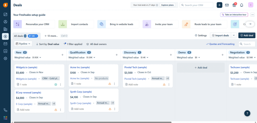Viewport: 257px width, 123px height.
Task: Open the Reports chart icon in sidebar
Action: (x=5, y=51)
